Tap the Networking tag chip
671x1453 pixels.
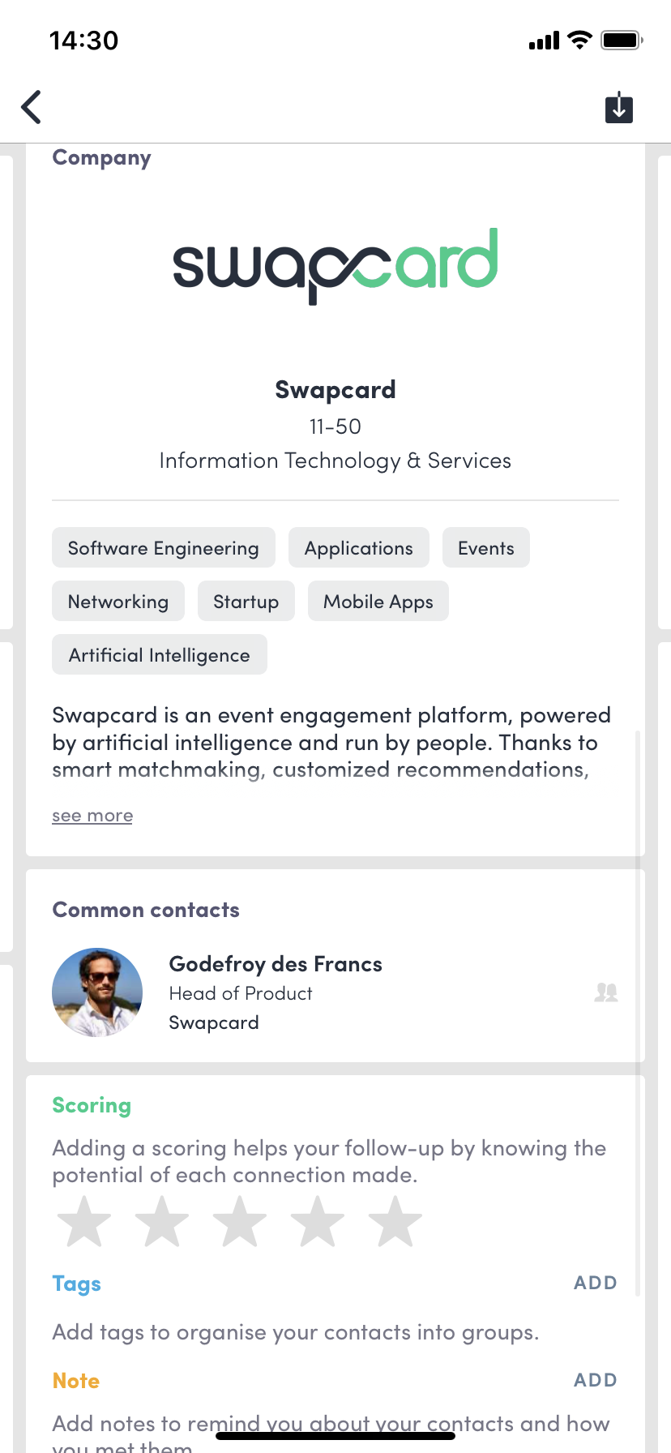tap(118, 602)
